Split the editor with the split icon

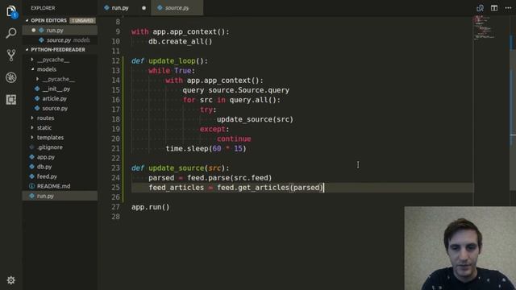pyautogui.click(x=494, y=8)
